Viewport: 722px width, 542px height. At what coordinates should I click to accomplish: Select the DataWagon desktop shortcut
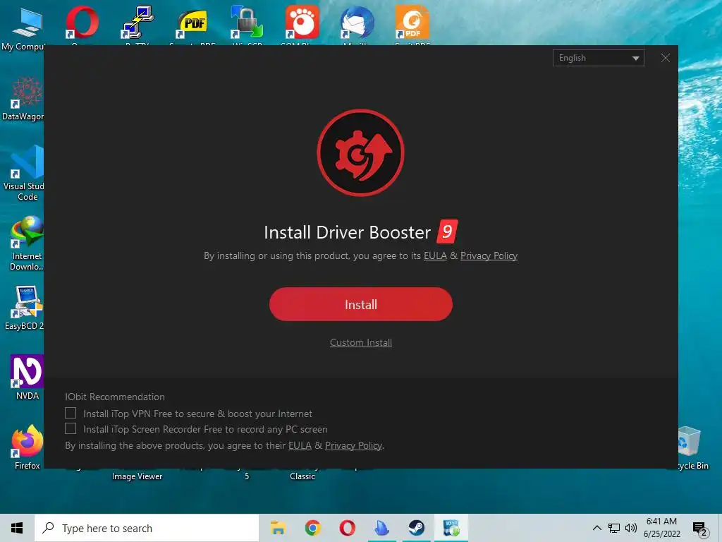24,99
